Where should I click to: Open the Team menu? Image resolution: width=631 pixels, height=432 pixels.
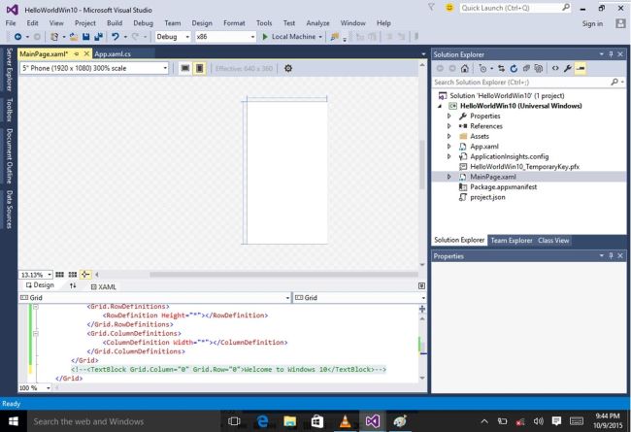(x=172, y=23)
